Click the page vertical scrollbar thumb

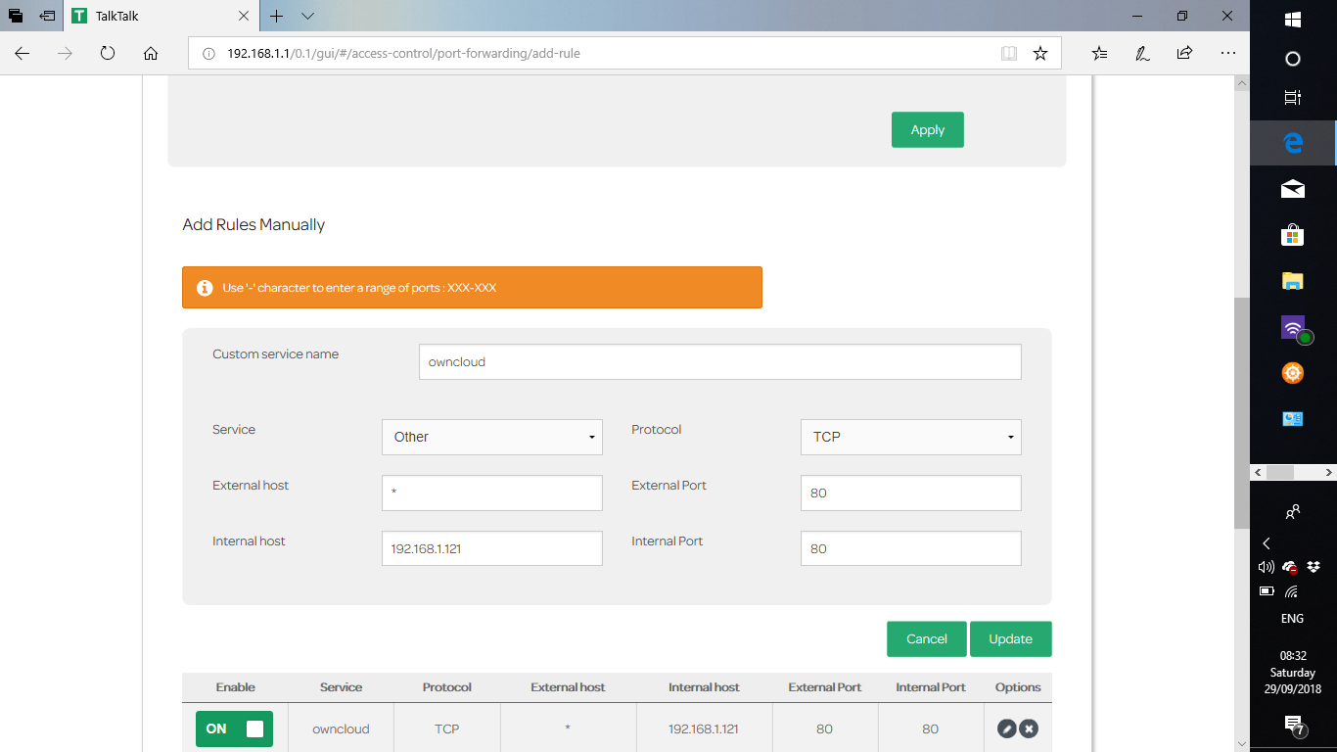tap(1241, 411)
